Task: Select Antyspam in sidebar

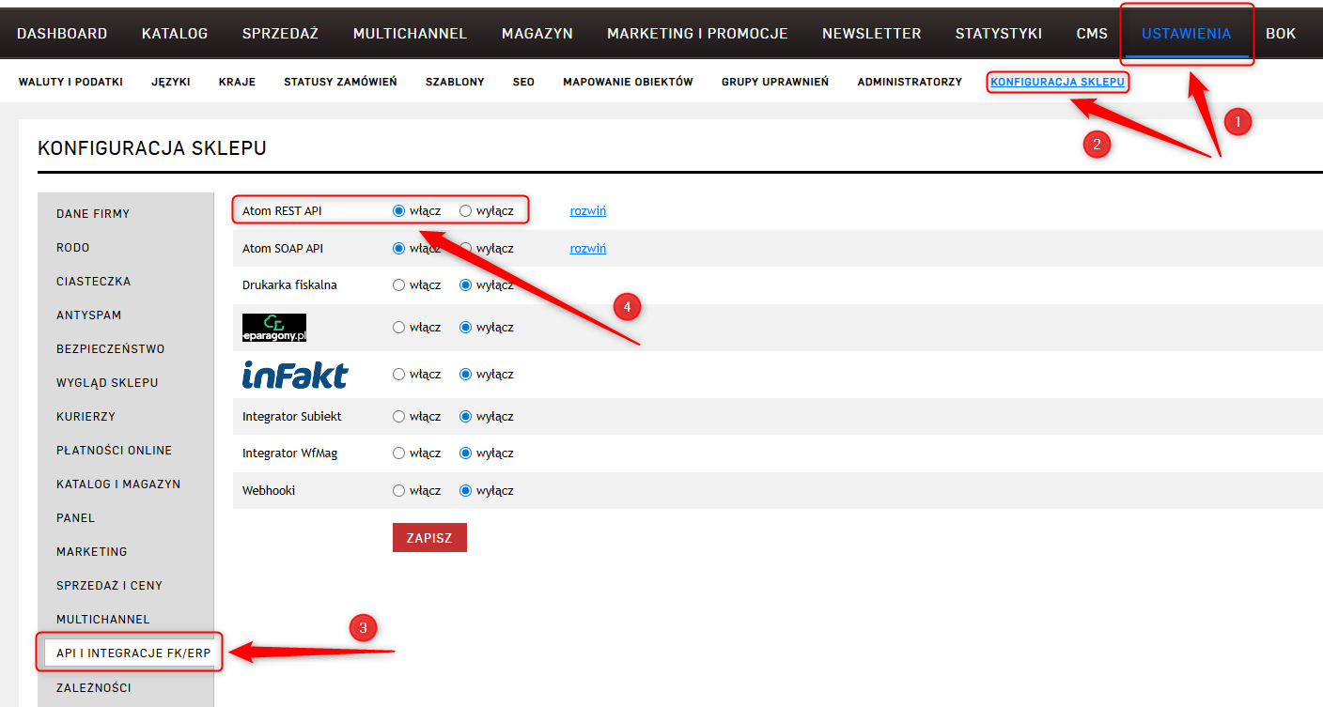Action: tap(88, 315)
